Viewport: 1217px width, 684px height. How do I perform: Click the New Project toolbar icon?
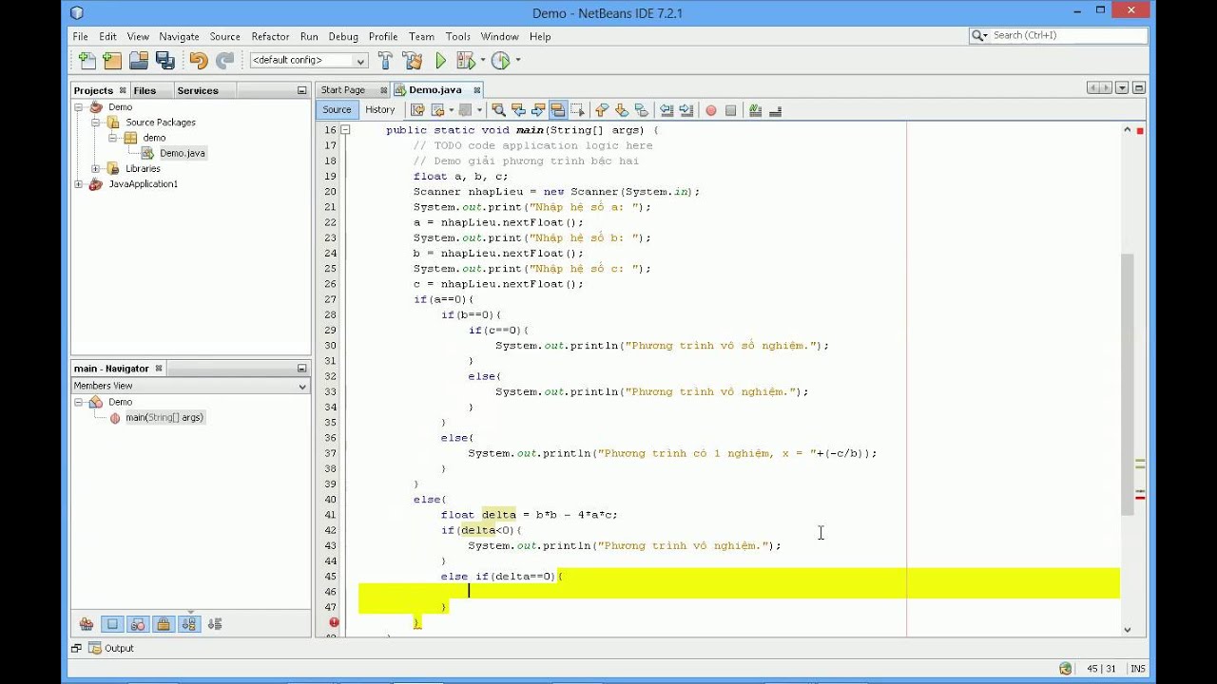(x=112, y=61)
